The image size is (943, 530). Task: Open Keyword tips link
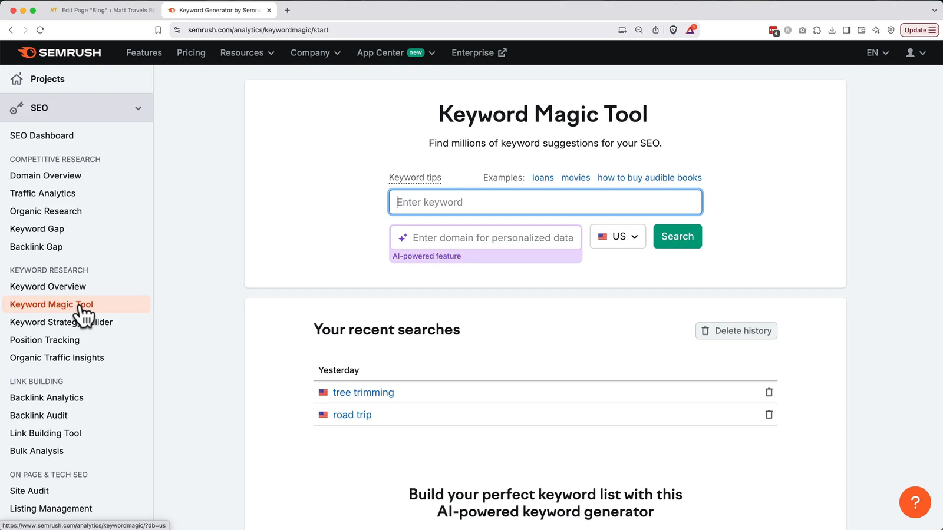point(415,177)
